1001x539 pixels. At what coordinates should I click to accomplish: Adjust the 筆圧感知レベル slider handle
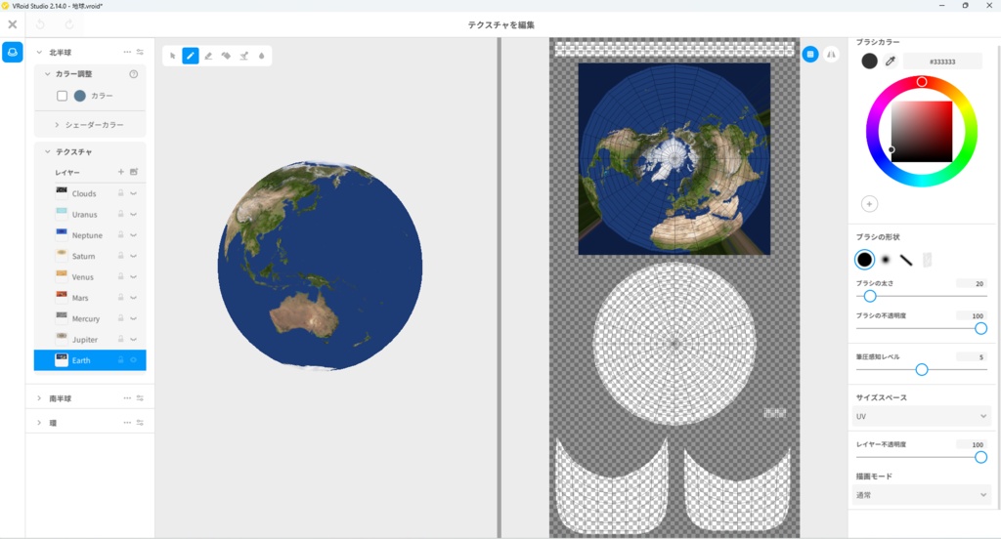(921, 370)
